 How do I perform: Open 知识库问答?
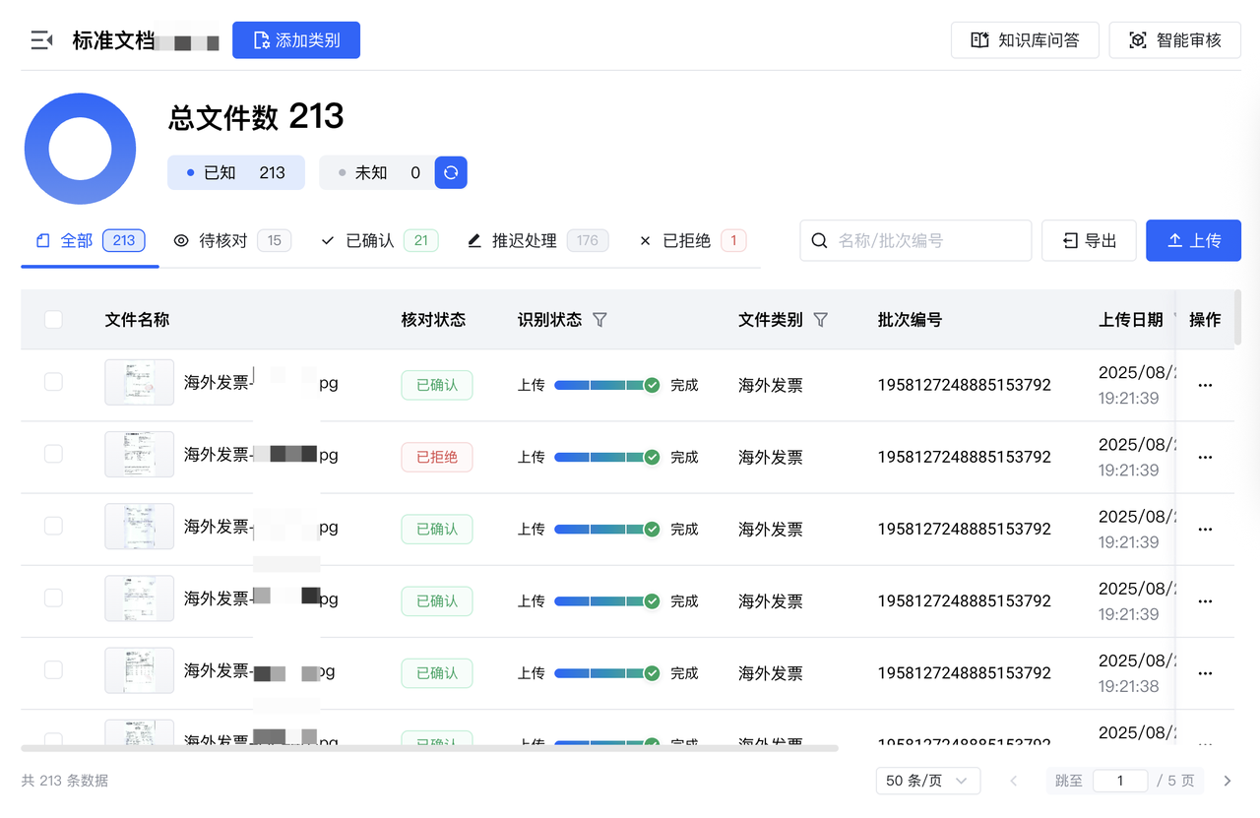tap(1025, 40)
